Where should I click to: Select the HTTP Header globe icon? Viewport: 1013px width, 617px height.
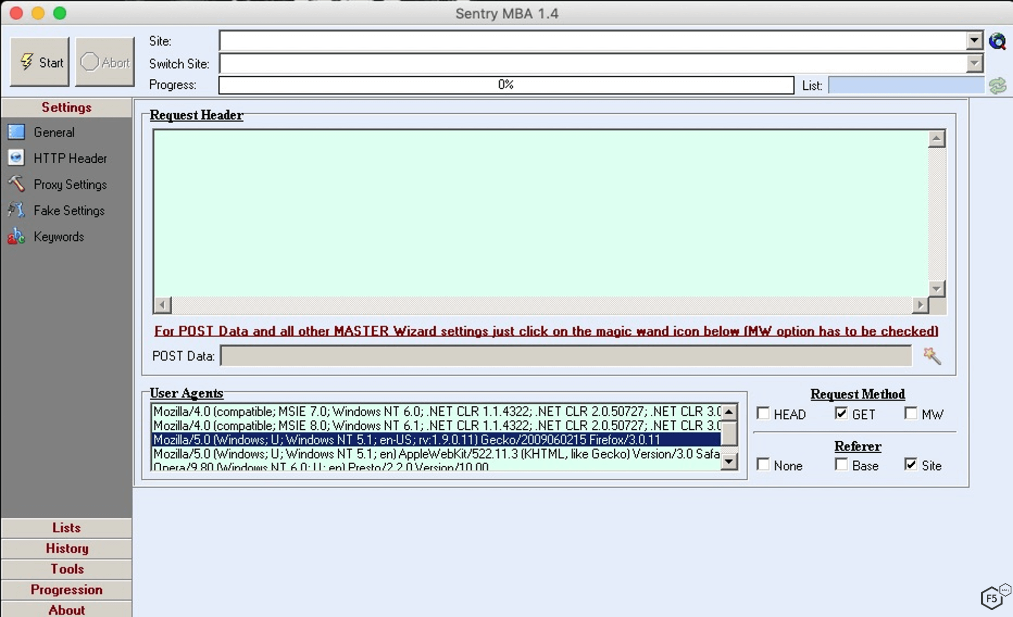[x=16, y=158]
